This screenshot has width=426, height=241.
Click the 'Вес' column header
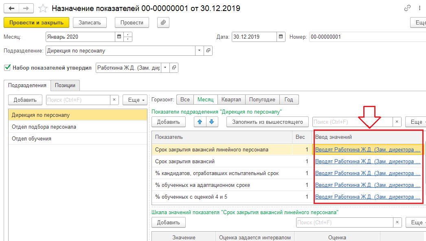point(302,137)
